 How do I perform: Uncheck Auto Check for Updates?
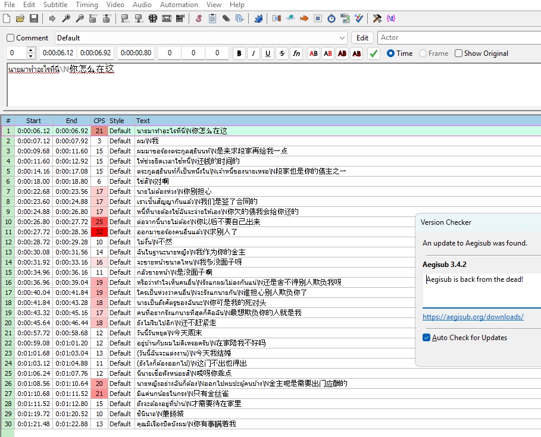[426, 338]
